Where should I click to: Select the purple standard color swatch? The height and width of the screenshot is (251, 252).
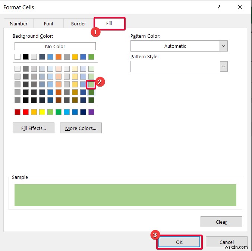point(91,112)
